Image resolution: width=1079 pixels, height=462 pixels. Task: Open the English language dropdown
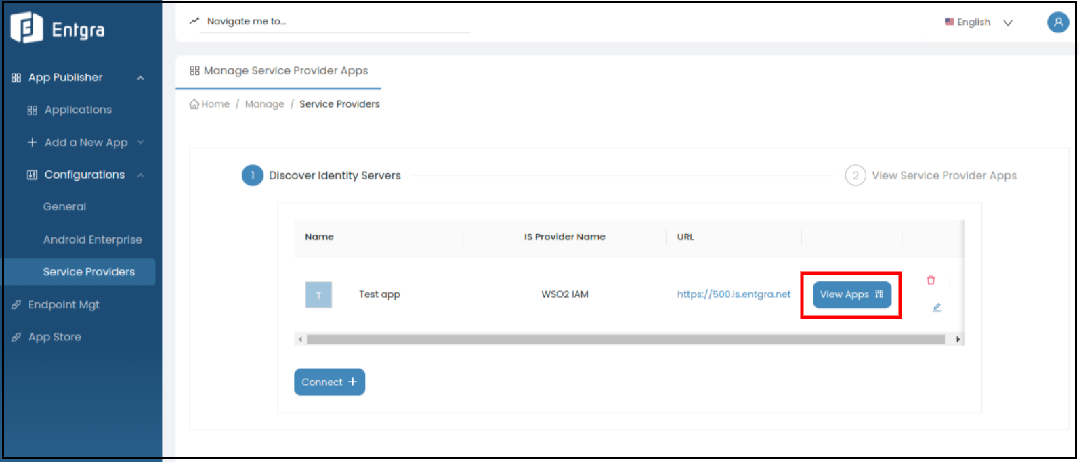[x=979, y=22]
